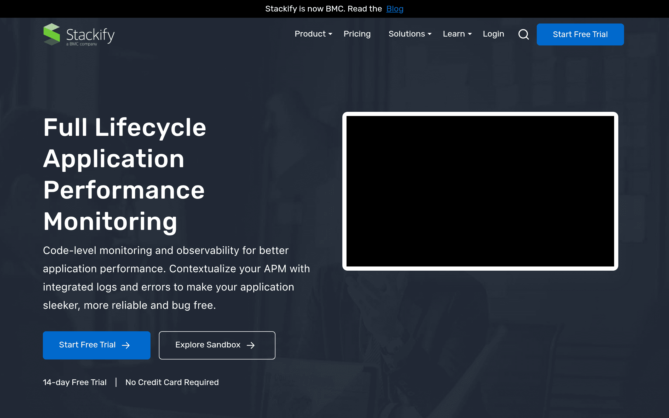Click the arrow in Explore Sandbox button
The width and height of the screenshot is (669, 418).
[251, 345]
